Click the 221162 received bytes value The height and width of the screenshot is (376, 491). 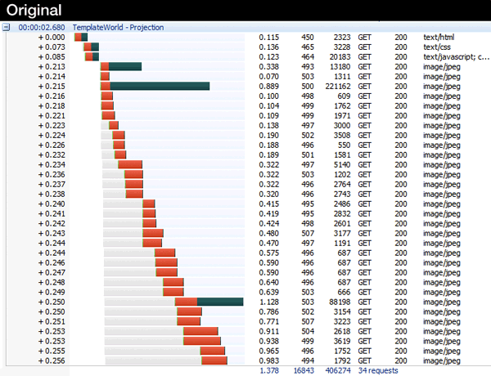(338, 87)
